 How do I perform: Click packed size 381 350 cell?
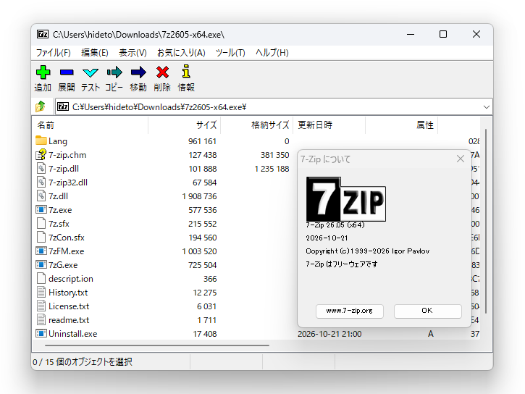tap(275, 155)
